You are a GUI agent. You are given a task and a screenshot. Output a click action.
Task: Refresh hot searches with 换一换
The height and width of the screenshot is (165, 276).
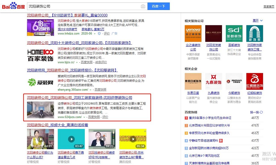[x=256, y=112]
